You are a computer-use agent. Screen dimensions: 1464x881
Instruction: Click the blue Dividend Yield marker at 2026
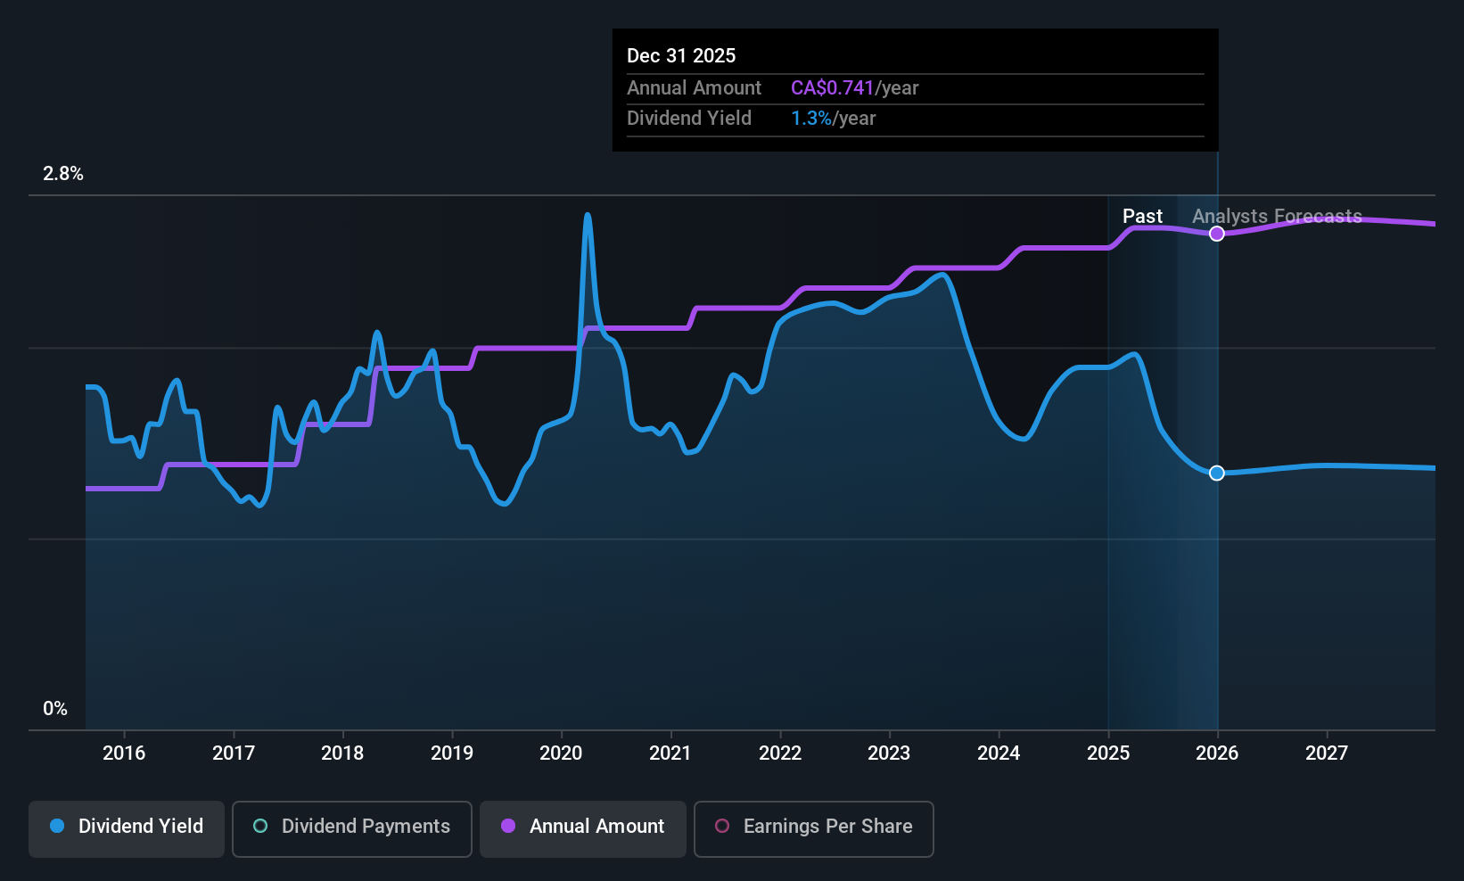(x=1216, y=473)
